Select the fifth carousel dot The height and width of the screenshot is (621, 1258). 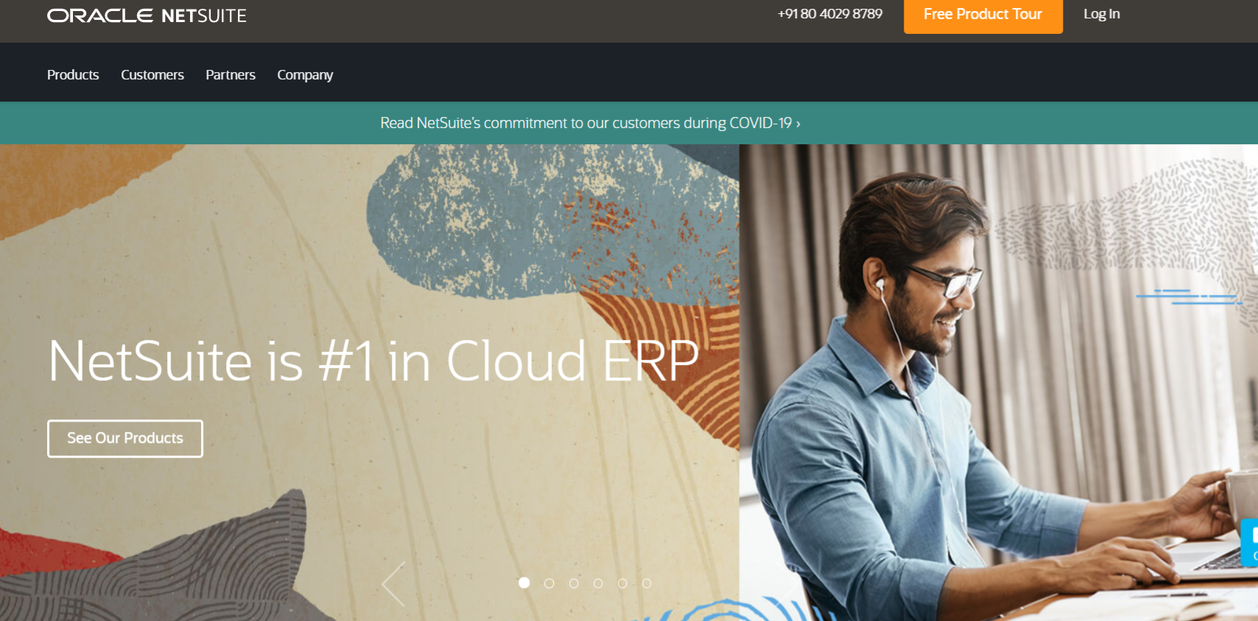622,583
